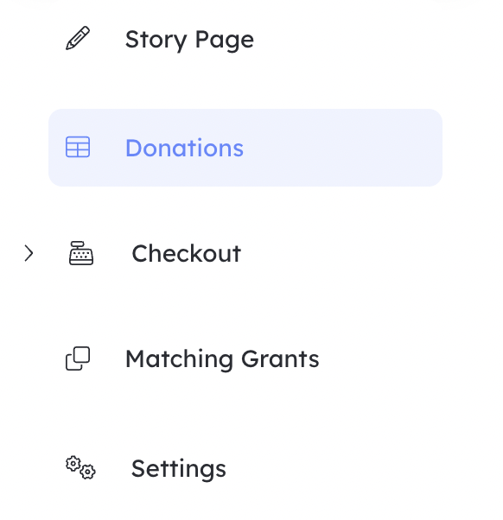Click the smaller lower gear in Settings icon

click(x=88, y=472)
